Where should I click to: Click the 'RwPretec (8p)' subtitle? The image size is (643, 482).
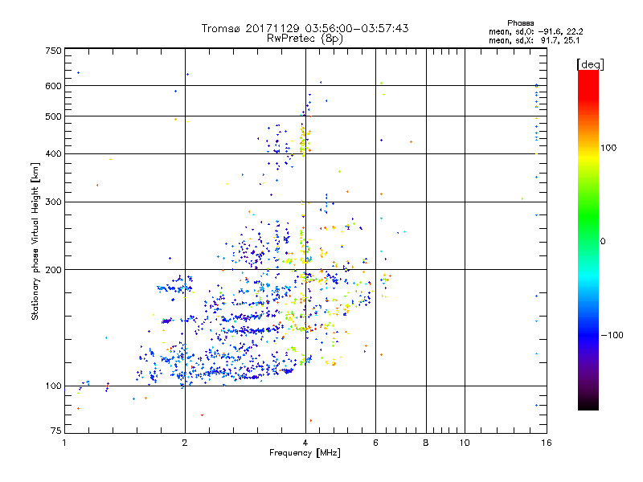[305, 39]
